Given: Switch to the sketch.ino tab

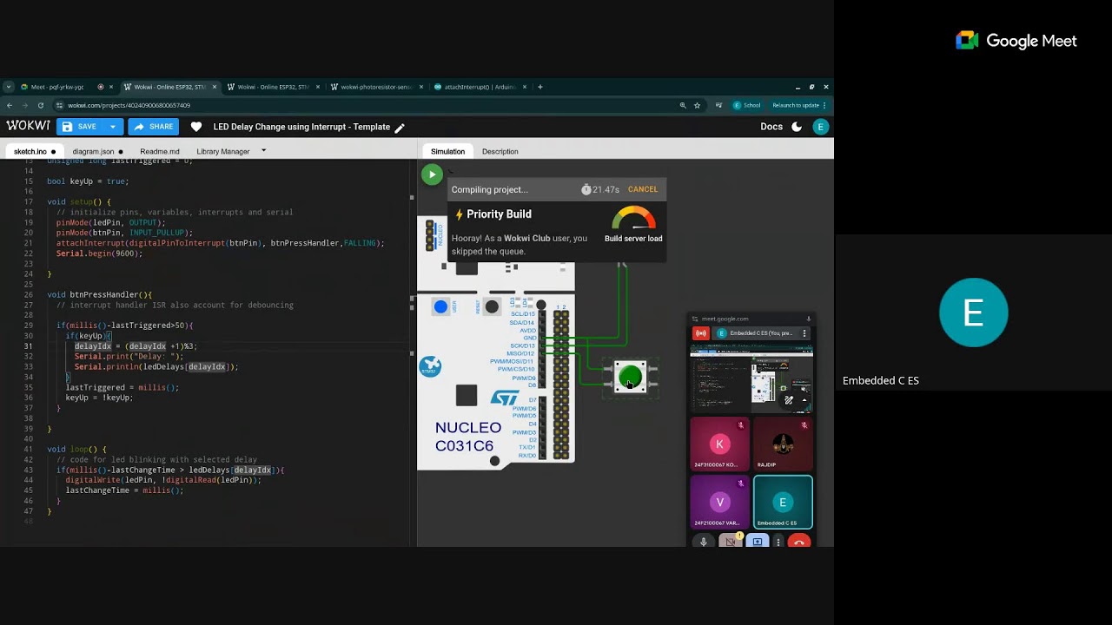Looking at the screenshot, I should [x=35, y=151].
